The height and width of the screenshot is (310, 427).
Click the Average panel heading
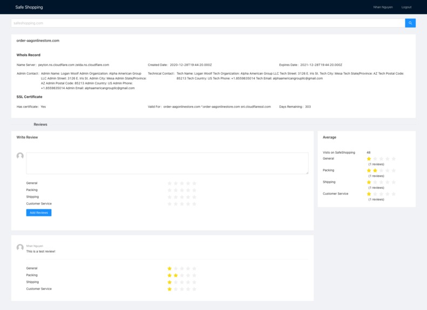(x=329, y=137)
